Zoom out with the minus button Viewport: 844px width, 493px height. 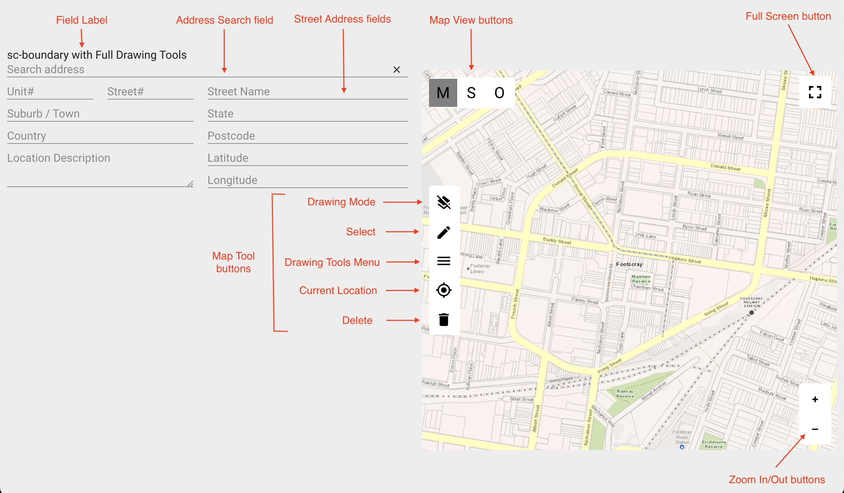click(815, 429)
